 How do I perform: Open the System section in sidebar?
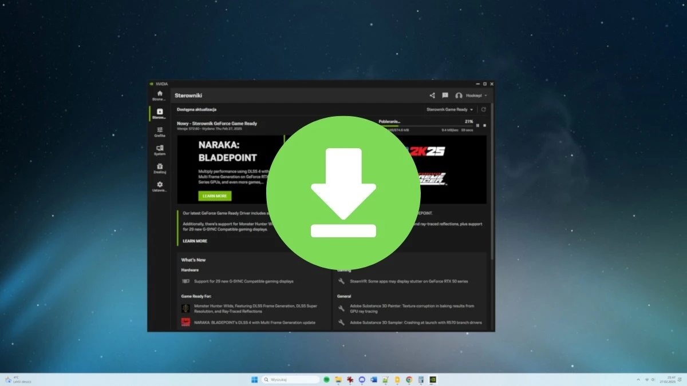coord(160,150)
